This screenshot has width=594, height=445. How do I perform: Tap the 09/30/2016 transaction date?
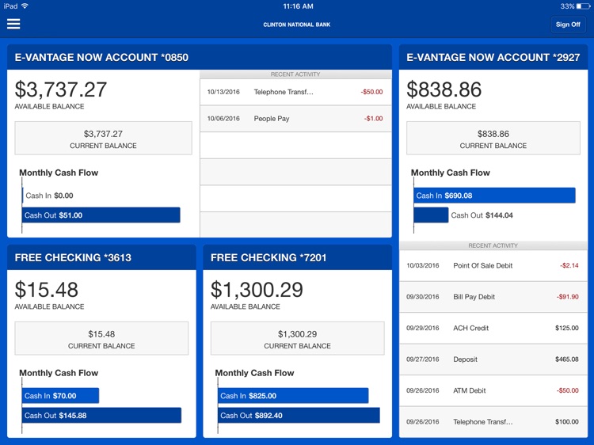(423, 297)
